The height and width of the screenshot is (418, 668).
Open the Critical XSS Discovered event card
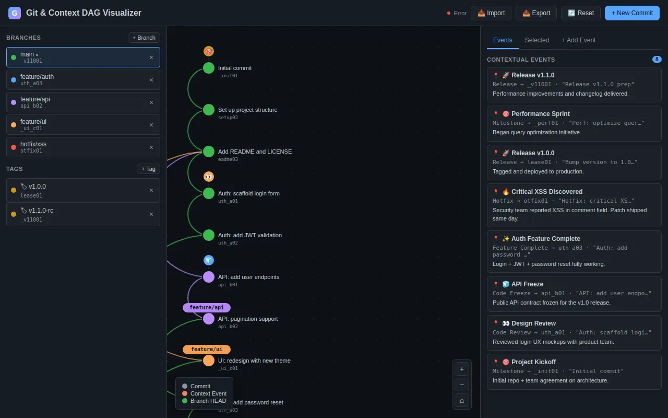[574, 205]
